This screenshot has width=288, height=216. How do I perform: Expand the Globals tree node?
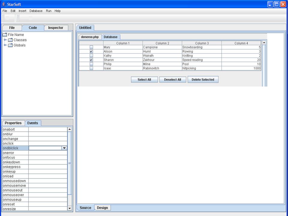coord(5,45)
